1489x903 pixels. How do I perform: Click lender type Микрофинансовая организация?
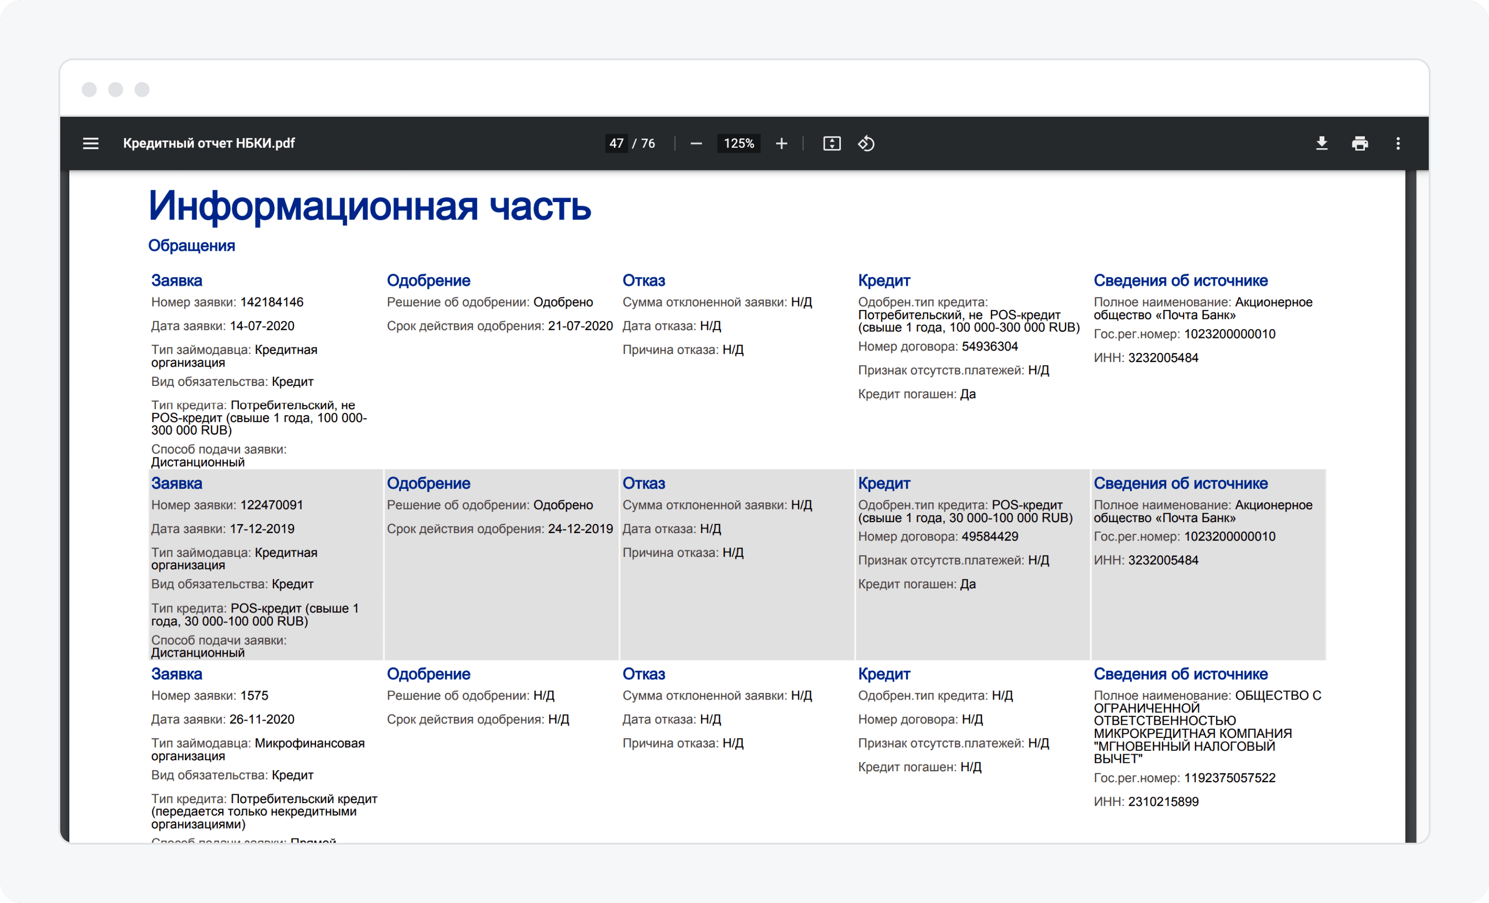coord(258,750)
